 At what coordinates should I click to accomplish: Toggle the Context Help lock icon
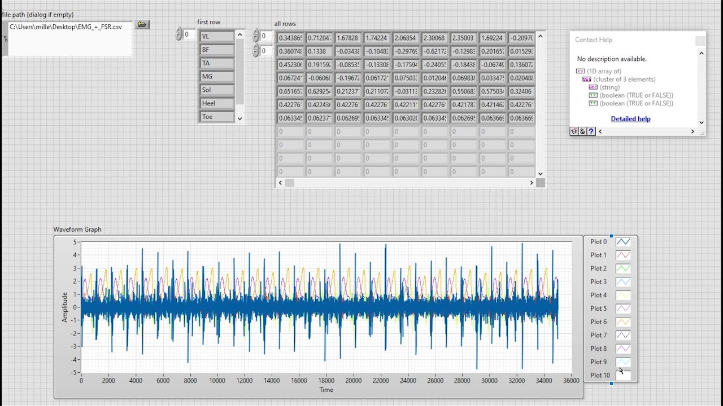tap(582, 131)
